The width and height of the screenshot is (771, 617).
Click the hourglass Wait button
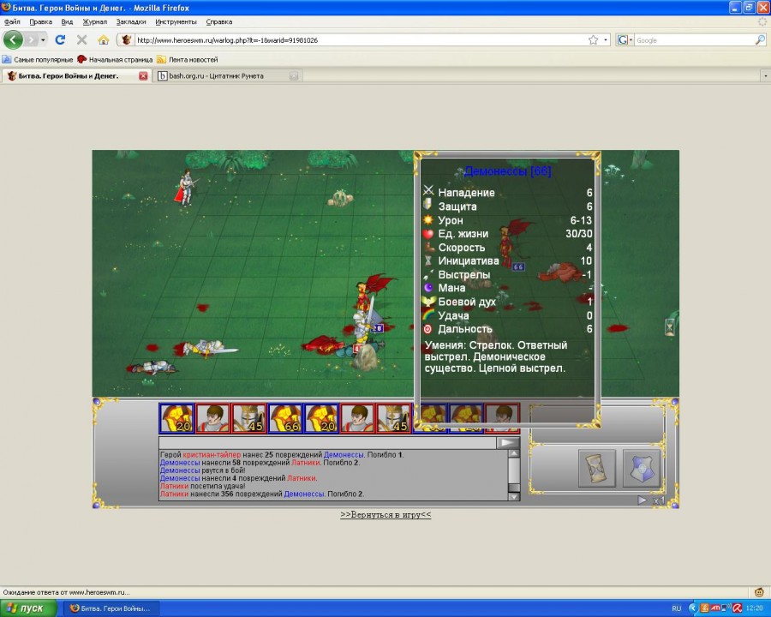(x=596, y=469)
